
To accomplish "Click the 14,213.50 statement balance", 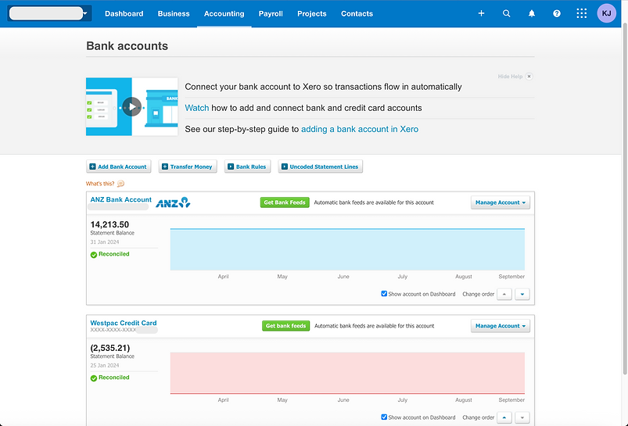I will coord(109,224).
